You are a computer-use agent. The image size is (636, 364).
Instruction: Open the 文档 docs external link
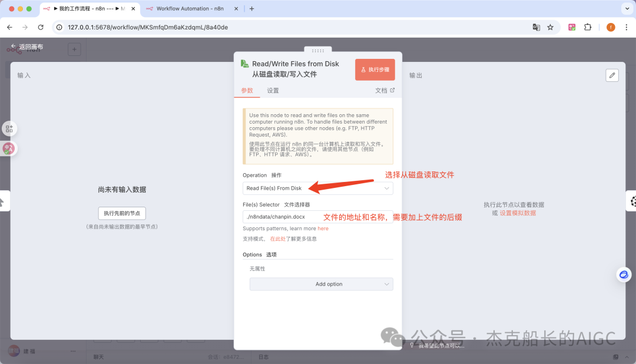point(385,91)
